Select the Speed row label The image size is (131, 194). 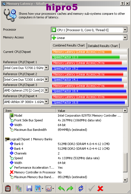18,158
